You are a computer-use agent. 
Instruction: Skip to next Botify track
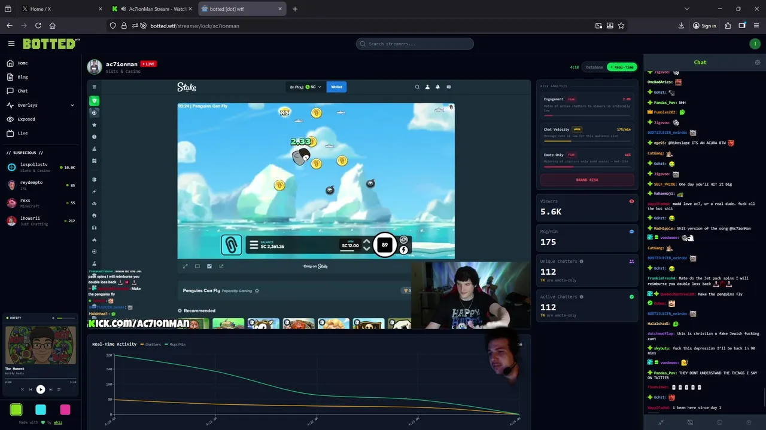point(50,389)
